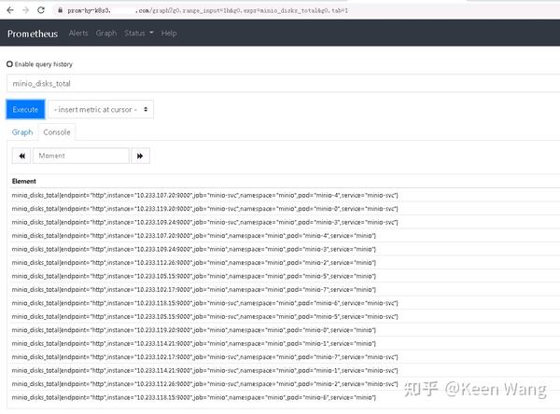
Task: Select row 10.233.118.15 with service minio
Action: (x=286, y=397)
